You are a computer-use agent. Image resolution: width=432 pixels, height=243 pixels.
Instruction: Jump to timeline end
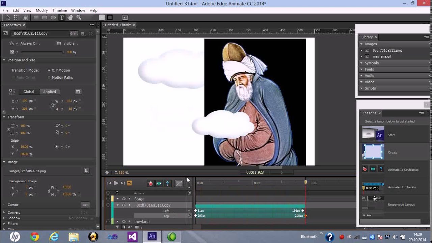pyautogui.click(x=123, y=183)
